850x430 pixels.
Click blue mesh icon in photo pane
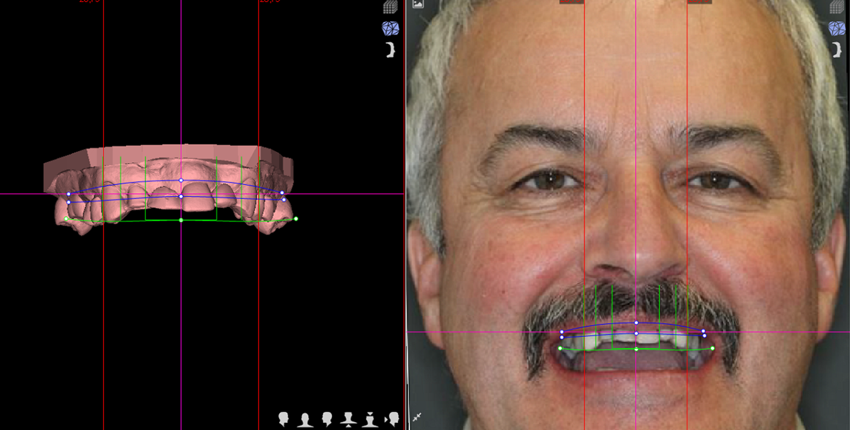(x=836, y=29)
